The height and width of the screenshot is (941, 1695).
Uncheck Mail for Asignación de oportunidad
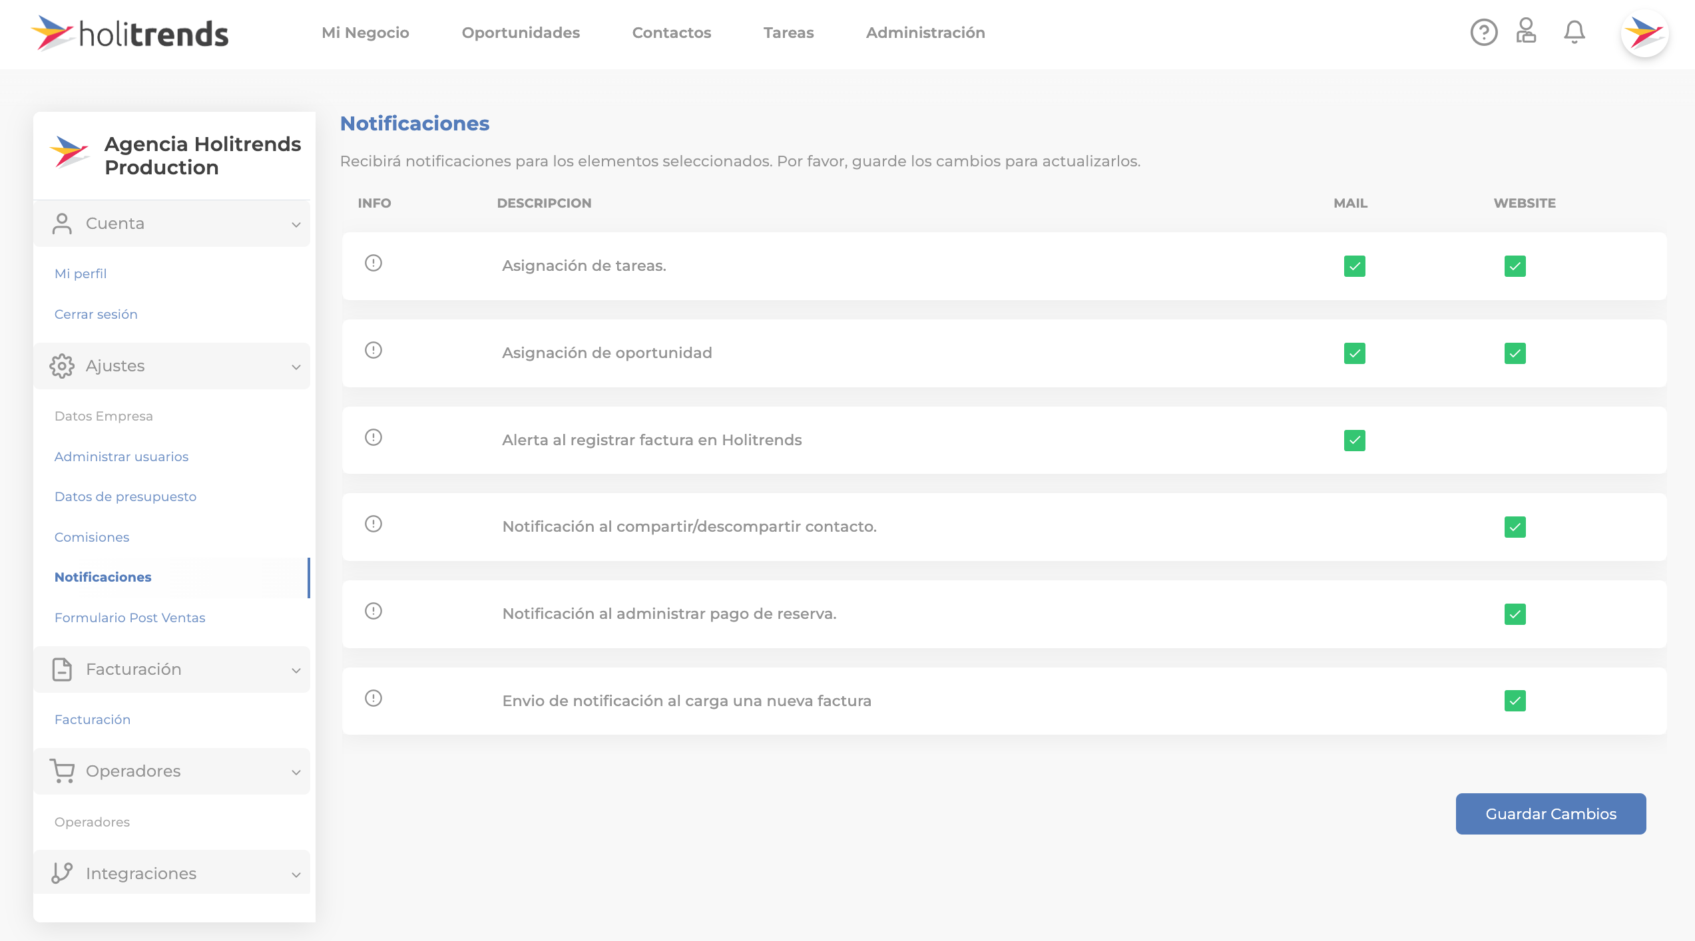tap(1355, 353)
